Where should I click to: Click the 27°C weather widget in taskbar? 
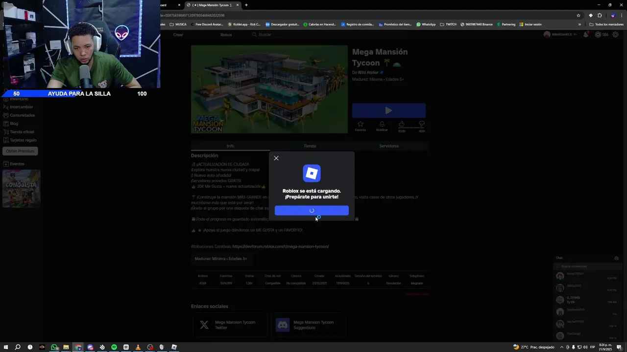533,347
